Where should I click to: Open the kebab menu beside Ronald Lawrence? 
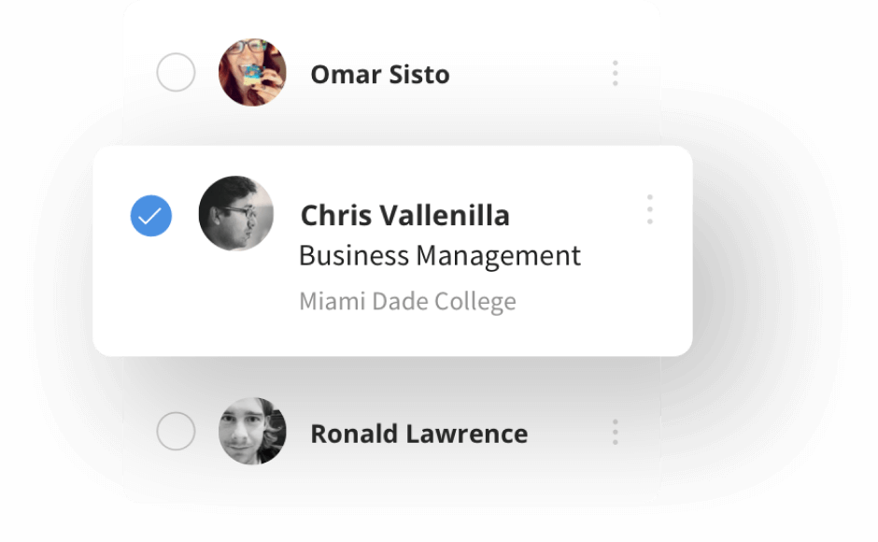click(x=615, y=432)
